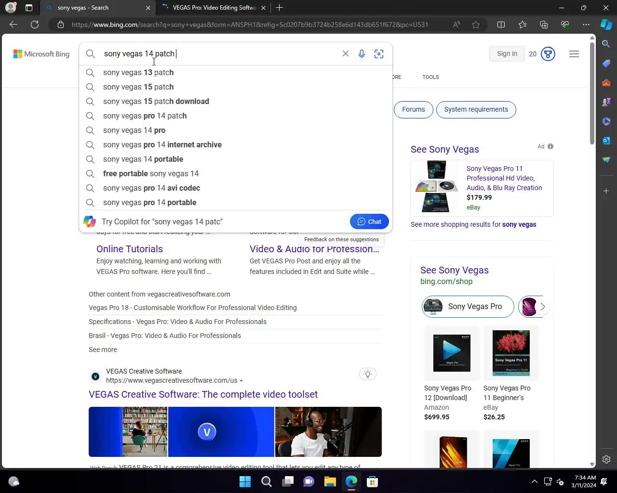This screenshot has width=617, height=493.
Task: Click the ad info icon
Action: (x=550, y=146)
